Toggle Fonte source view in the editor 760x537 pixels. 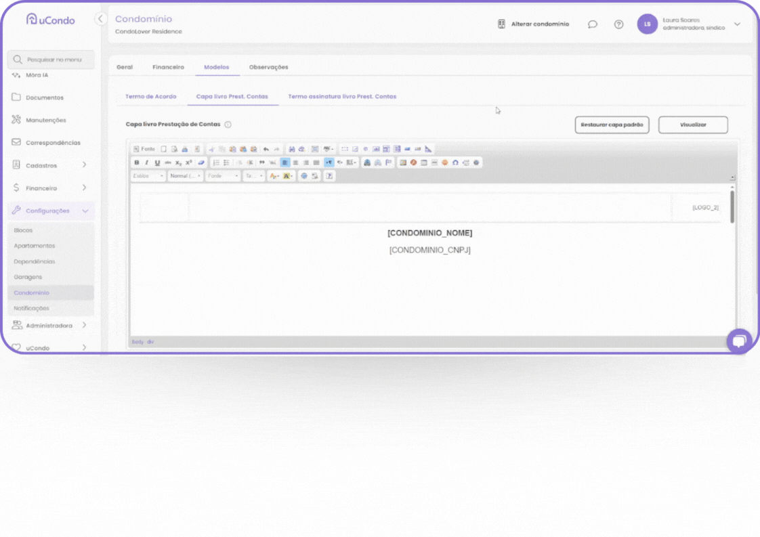(x=144, y=149)
